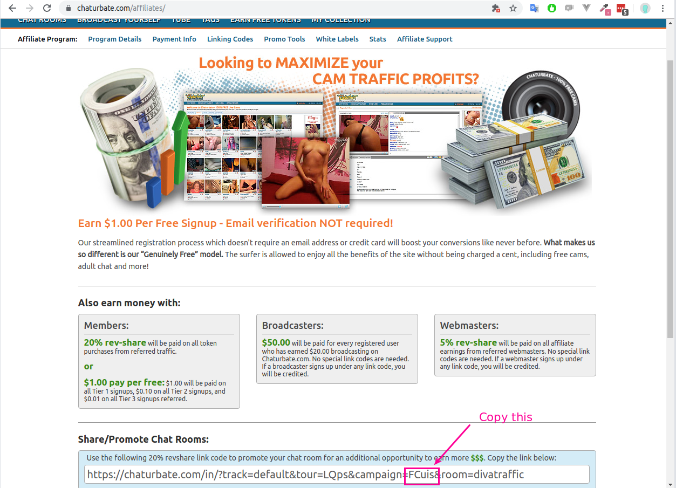Reload the page with the refresh icon
The height and width of the screenshot is (488, 676).
coord(47,8)
